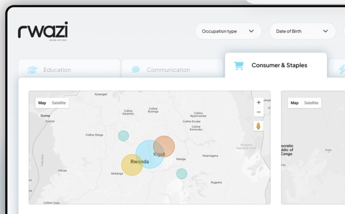
Task: Click the Date of Birth chevron arrow
Action: tap(325, 31)
